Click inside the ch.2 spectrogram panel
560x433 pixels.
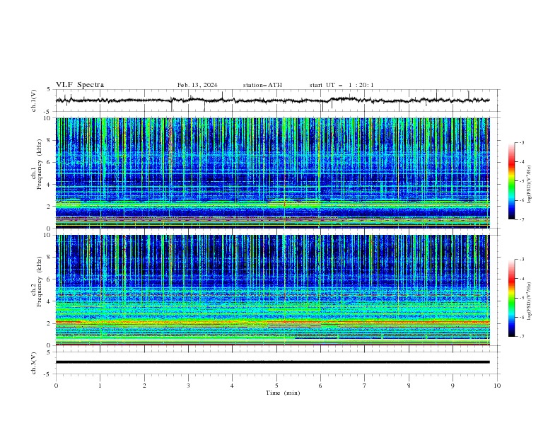pyautogui.click(x=273, y=290)
